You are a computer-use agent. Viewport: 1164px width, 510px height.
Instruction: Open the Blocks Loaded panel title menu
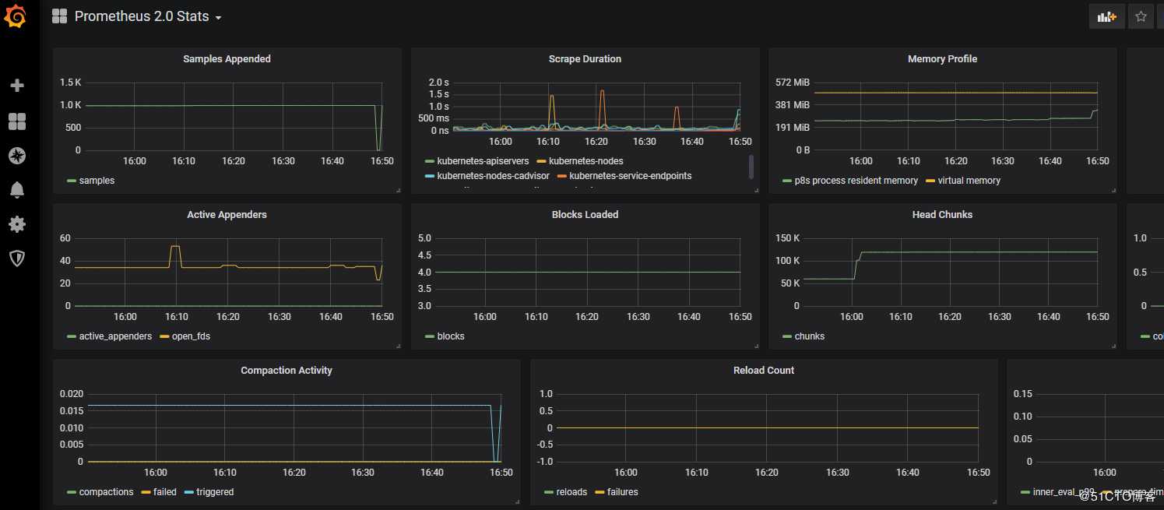click(x=585, y=215)
